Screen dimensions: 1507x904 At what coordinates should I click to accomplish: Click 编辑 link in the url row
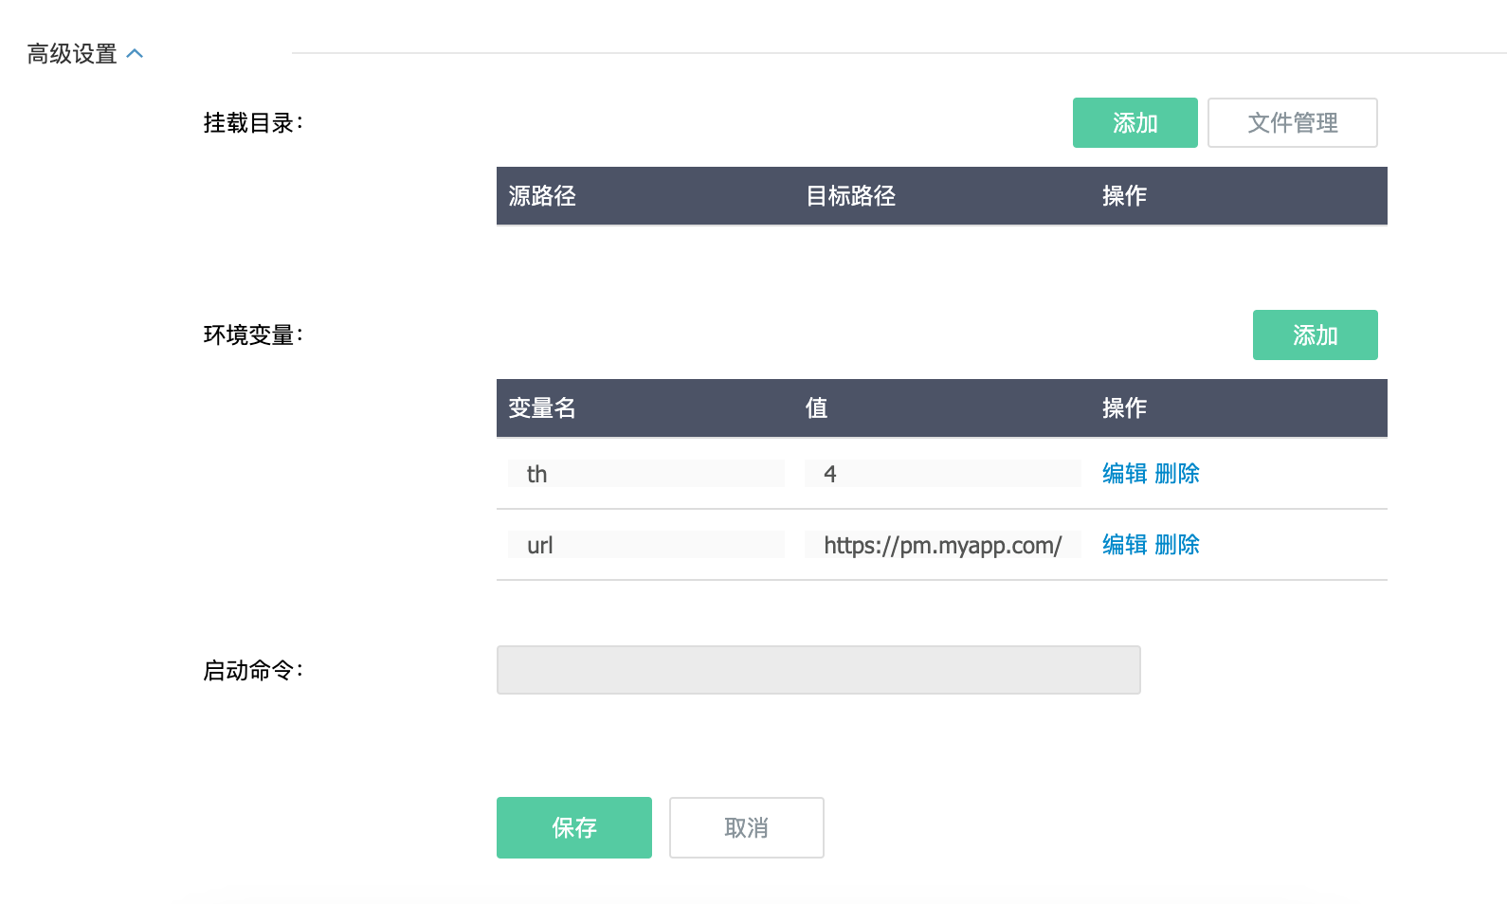1124,545
